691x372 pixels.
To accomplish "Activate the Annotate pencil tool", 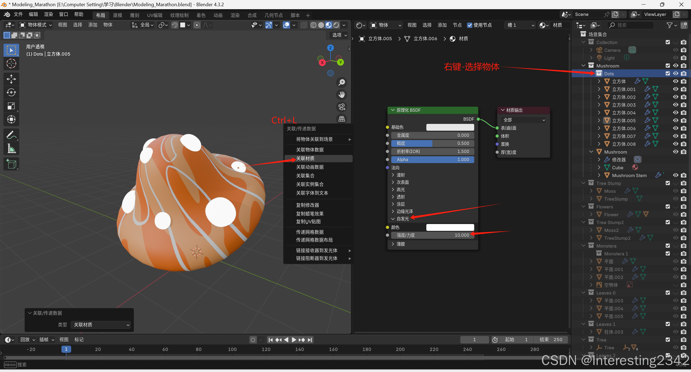I will coord(11,135).
